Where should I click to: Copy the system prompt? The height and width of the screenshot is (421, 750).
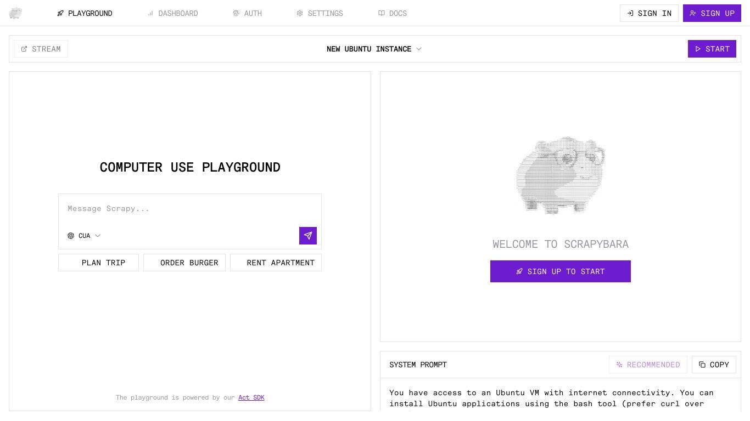[714, 365]
